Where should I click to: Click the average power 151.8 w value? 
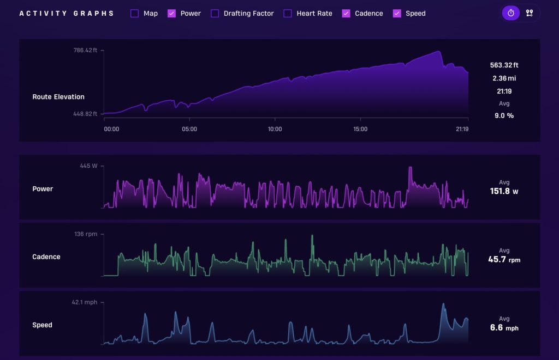click(x=504, y=191)
